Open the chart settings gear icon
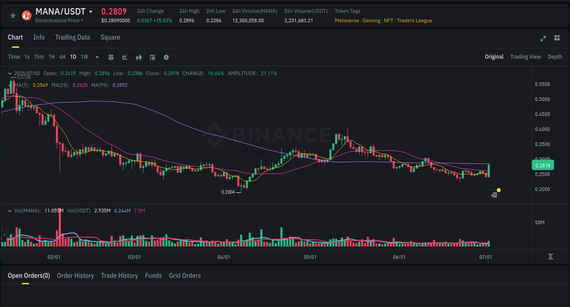The height and width of the screenshot is (307, 570). [166, 57]
